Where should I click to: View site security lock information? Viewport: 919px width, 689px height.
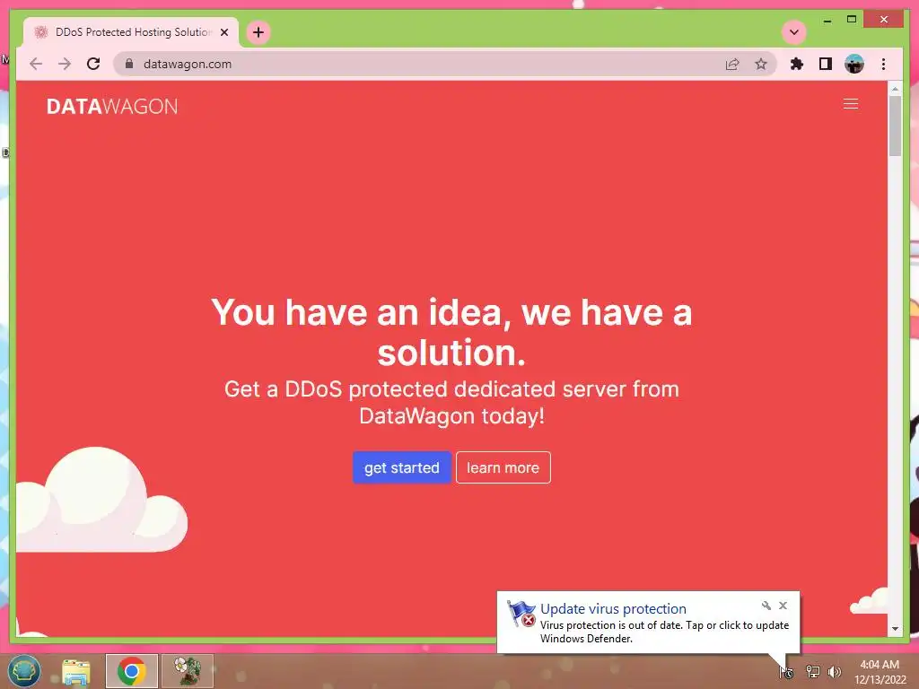(x=129, y=64)
